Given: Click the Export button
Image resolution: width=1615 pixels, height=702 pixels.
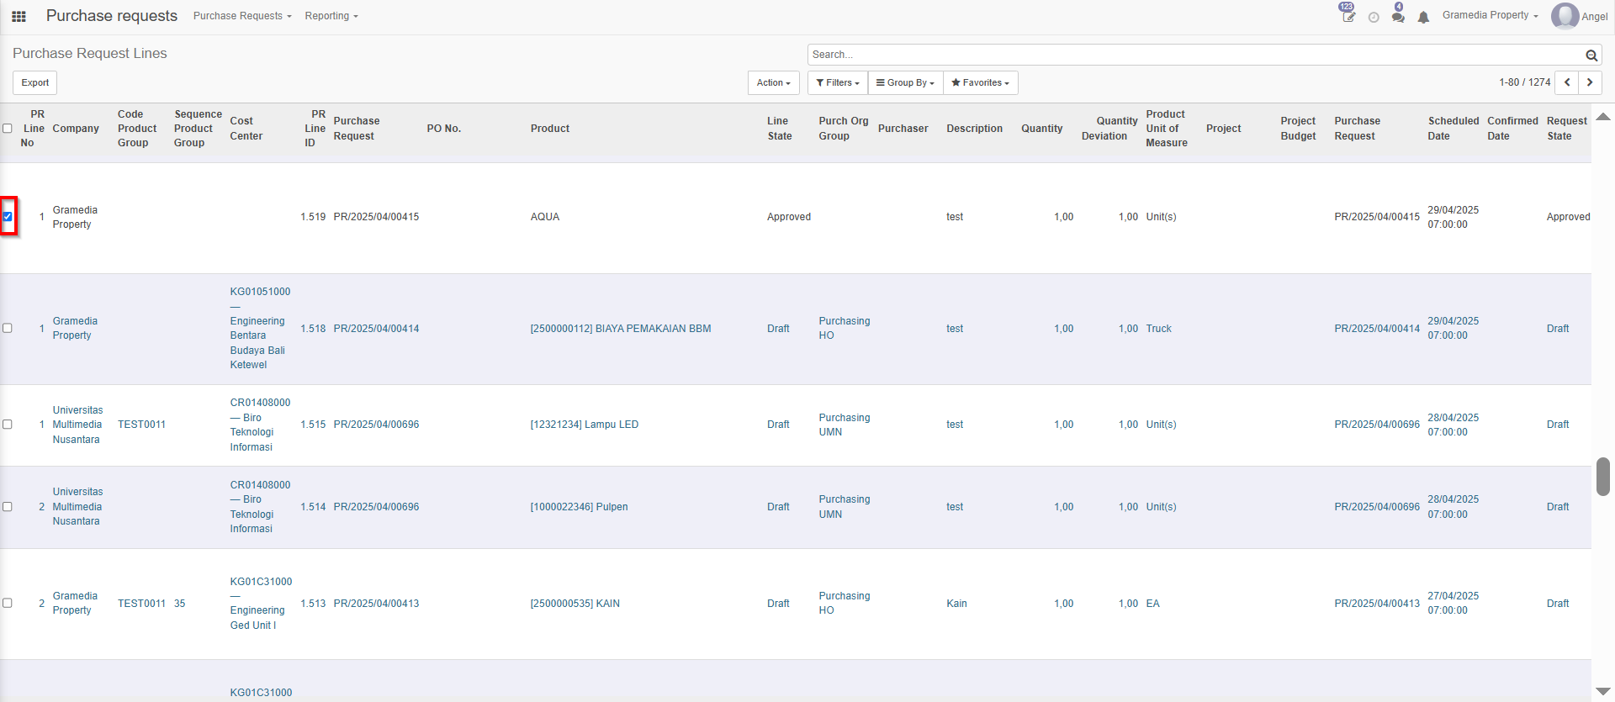Looking at the screenshot, I should click(x=34, y=82).
